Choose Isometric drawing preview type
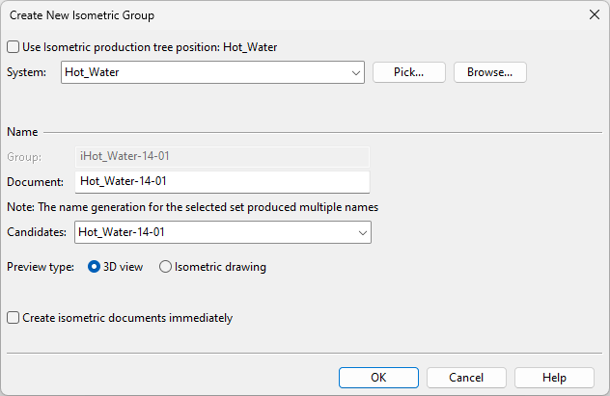Image resolution: width=610 pixels, height=396 pixels. click(166, 267)
